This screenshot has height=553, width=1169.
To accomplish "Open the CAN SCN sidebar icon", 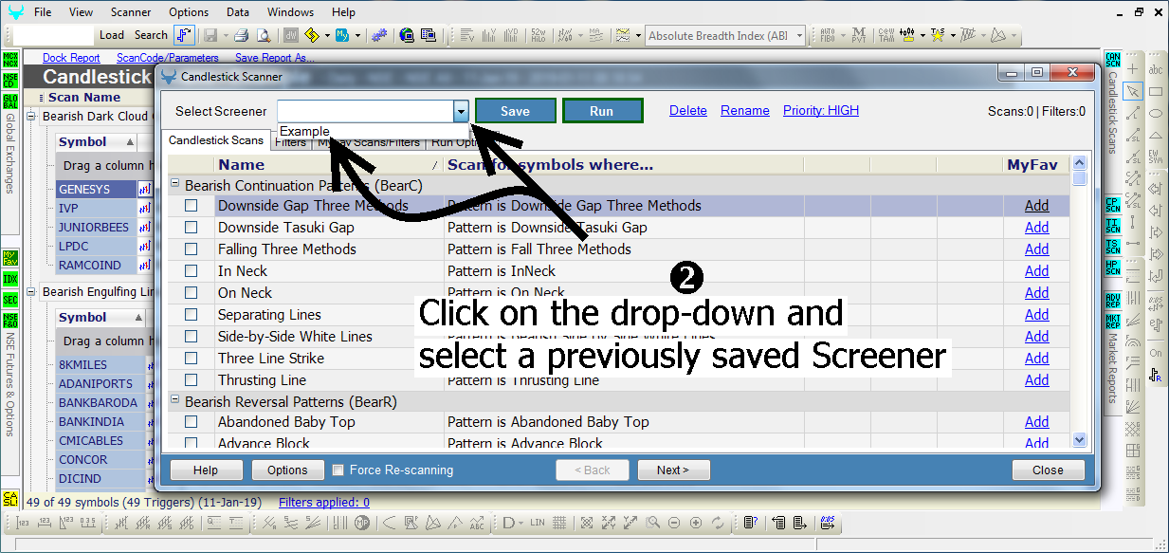I will pyautogui.click(x=1113, y=60).
